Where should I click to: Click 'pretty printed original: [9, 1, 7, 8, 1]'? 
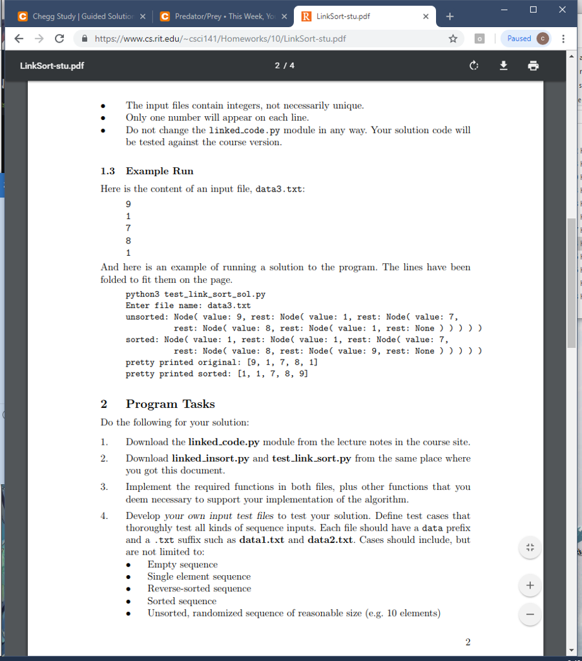click(222, 363)
